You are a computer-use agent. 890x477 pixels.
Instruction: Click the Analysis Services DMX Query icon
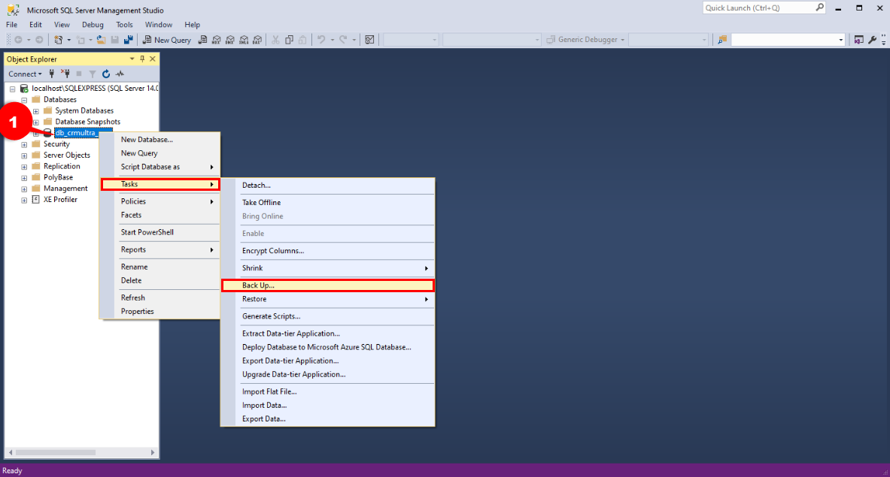230,40
